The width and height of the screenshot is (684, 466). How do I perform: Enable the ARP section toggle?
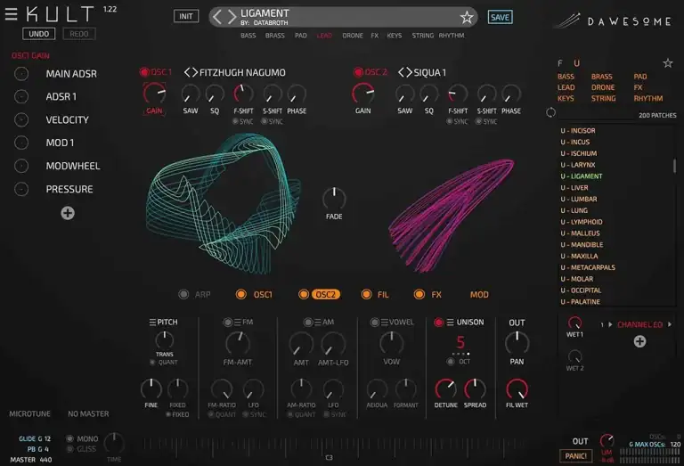click(183, 295)
